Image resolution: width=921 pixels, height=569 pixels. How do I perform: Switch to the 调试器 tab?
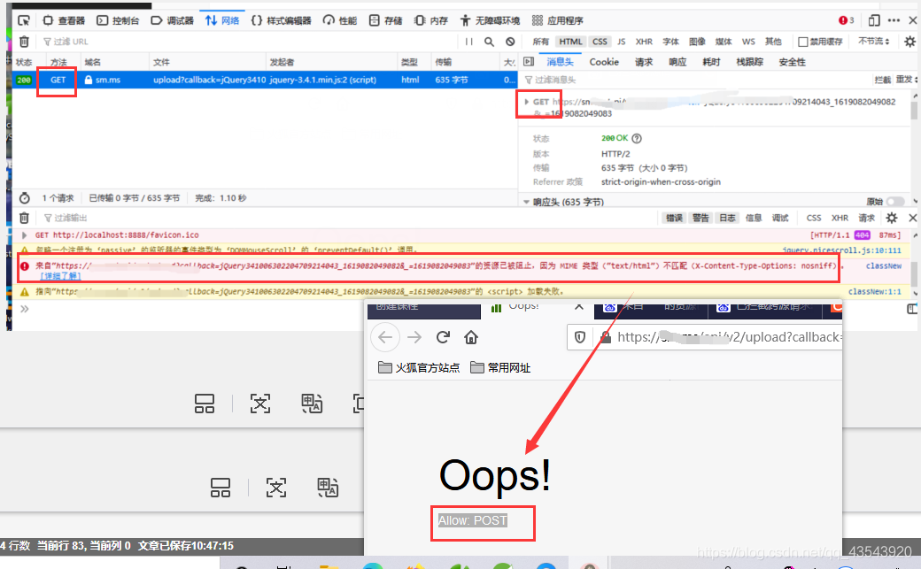tap(173, 20)
